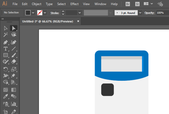
Task: Open the stroke color dropdown arrow
Action: [45, 13]
